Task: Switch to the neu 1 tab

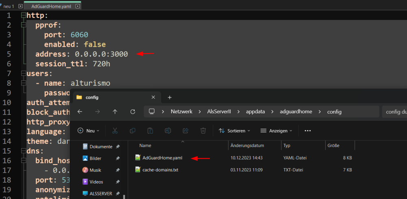Action: tap(9, 6)
